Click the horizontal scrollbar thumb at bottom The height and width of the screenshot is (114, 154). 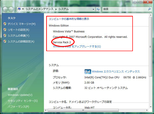pos(83,110)
